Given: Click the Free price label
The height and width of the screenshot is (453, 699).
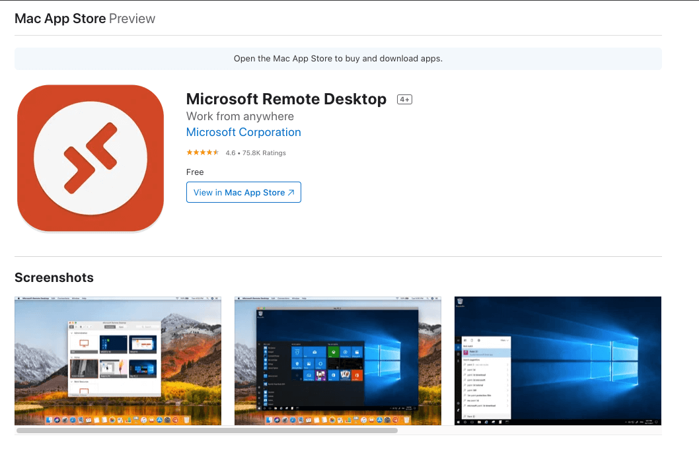Looking at the screenshot, I should point(195,172).
